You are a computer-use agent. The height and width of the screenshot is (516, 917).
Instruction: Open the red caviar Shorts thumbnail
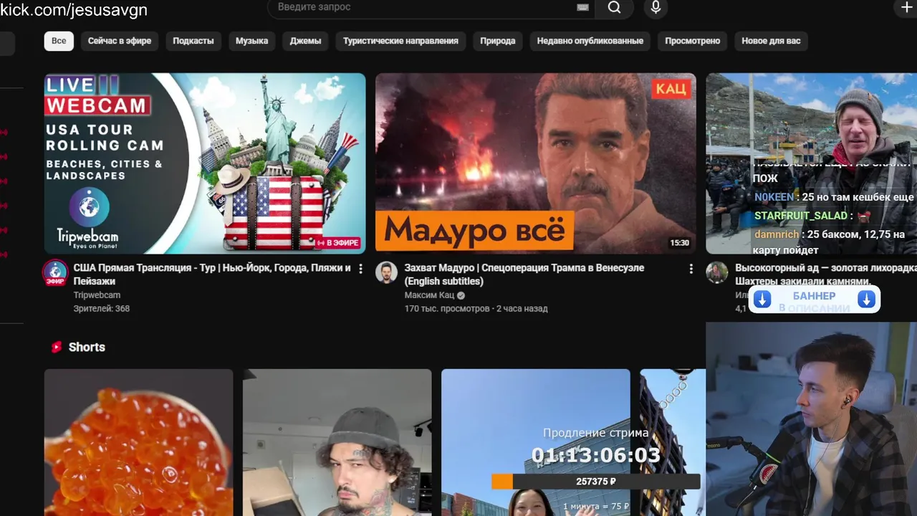(139, 442)
